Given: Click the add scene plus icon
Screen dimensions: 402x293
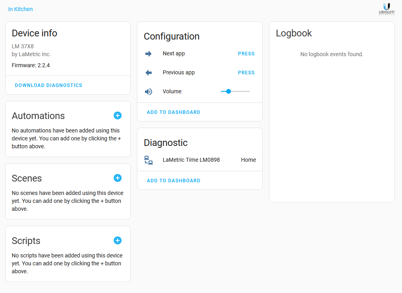Looking at the screenshot, I should 118,178.
